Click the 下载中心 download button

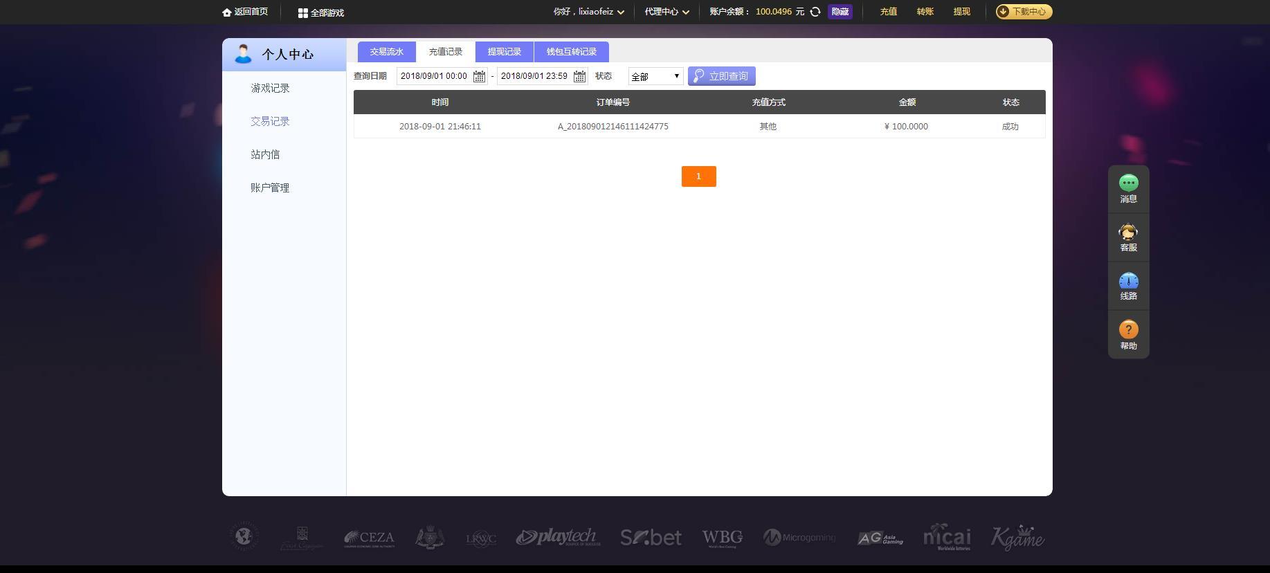(x=1024, y=12)
